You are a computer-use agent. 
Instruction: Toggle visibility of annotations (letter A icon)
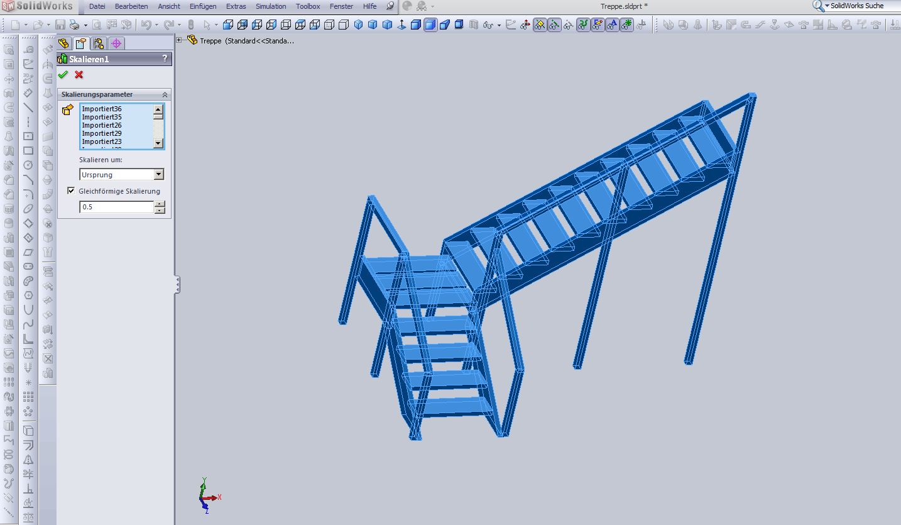612,25
